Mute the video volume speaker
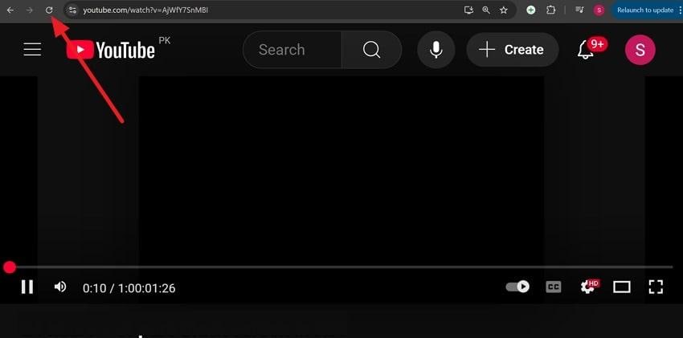 click(x=60, y=287)
